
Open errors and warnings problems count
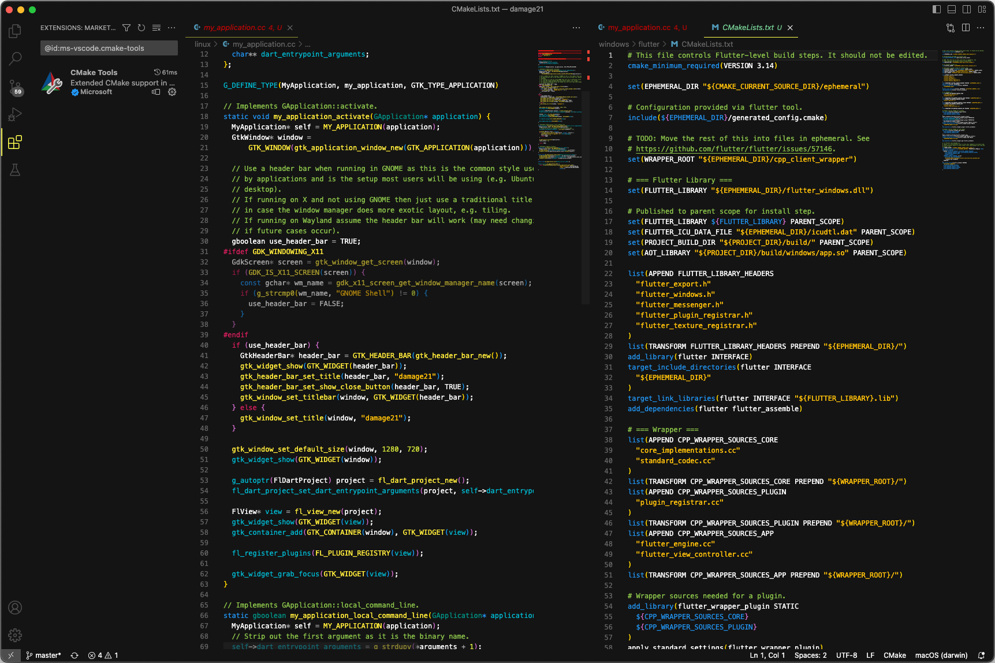[103, 655]
